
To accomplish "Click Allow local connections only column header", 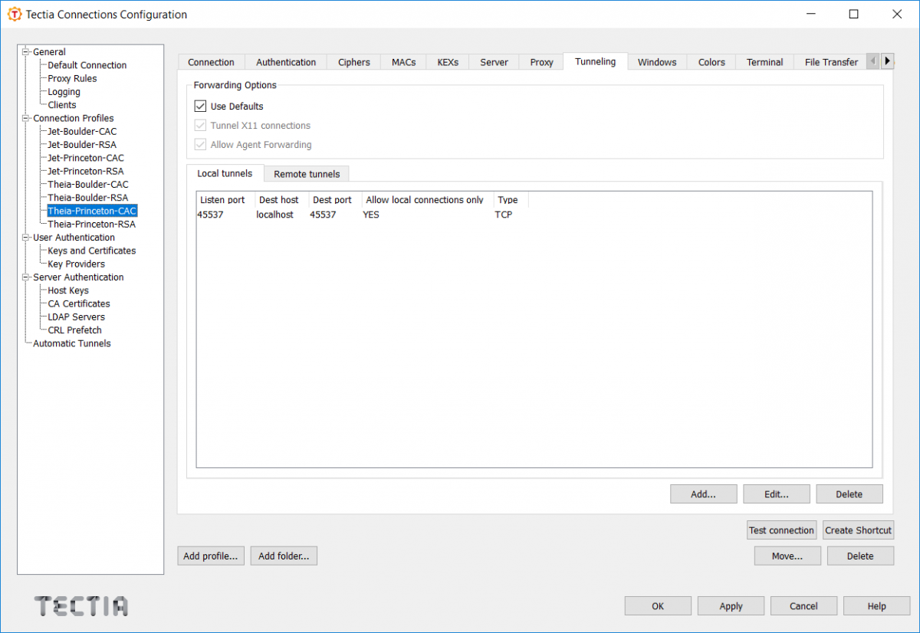I will coord(428,200).
